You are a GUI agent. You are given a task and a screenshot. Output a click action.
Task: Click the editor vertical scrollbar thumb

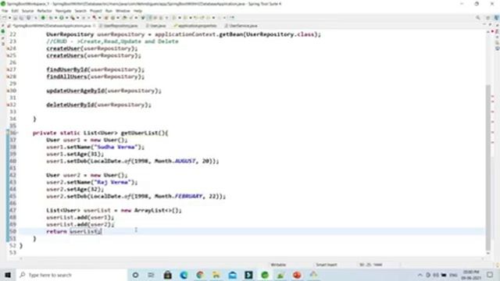(488, 167)
